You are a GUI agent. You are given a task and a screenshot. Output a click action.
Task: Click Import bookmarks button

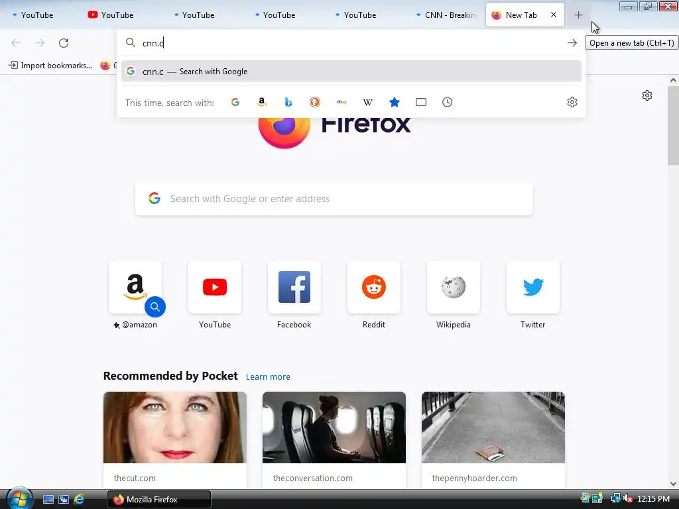click(x=50, y=66)
